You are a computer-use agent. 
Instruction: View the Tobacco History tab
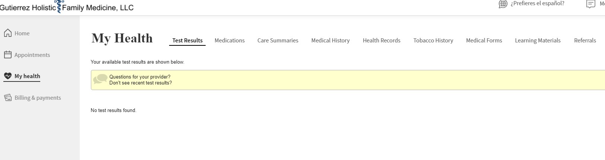433,40
